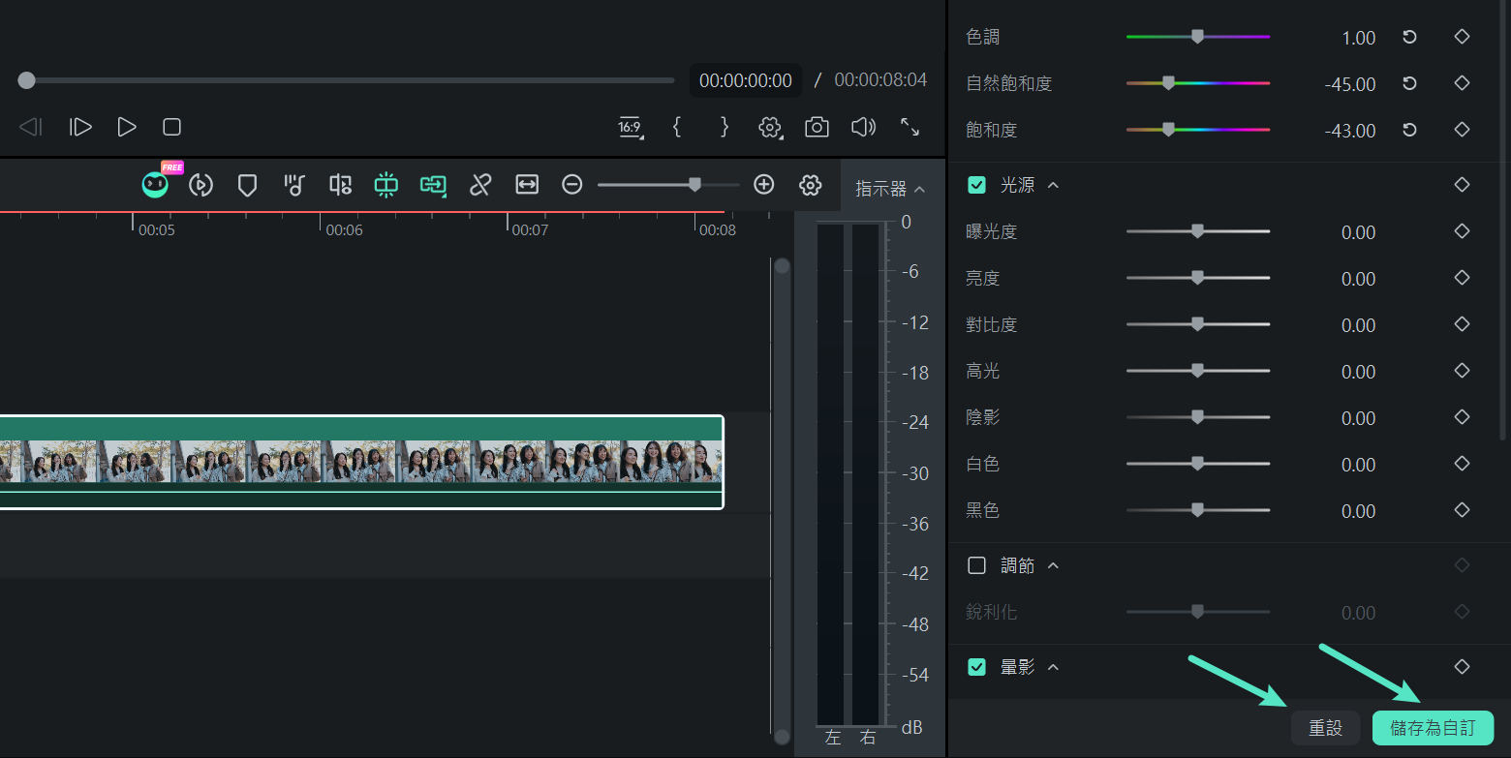The width and height of the screenshot is (1511, 758).
Task: Click the audio beat detection icon
Action: coord(293,185)
